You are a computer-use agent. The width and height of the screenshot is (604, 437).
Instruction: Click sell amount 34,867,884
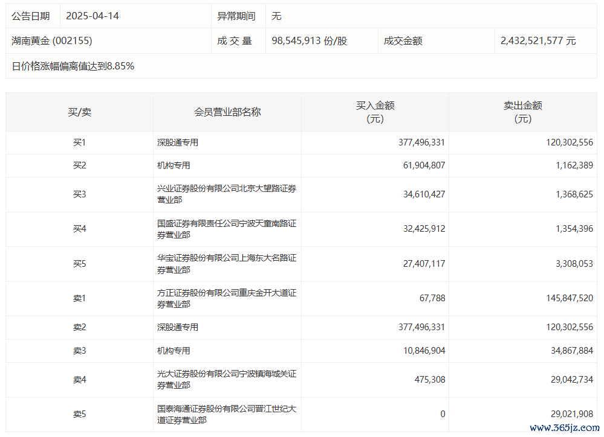click(572, 351)
